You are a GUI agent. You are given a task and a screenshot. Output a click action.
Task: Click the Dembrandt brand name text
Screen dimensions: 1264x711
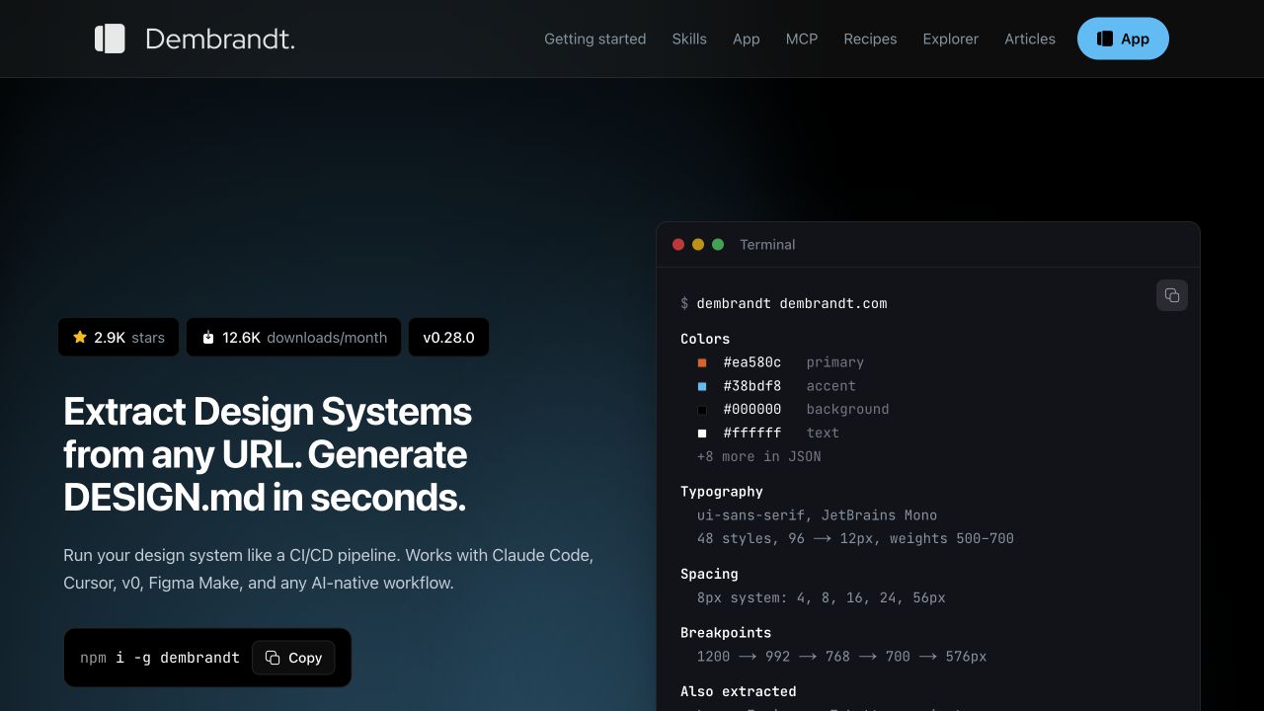220,39
